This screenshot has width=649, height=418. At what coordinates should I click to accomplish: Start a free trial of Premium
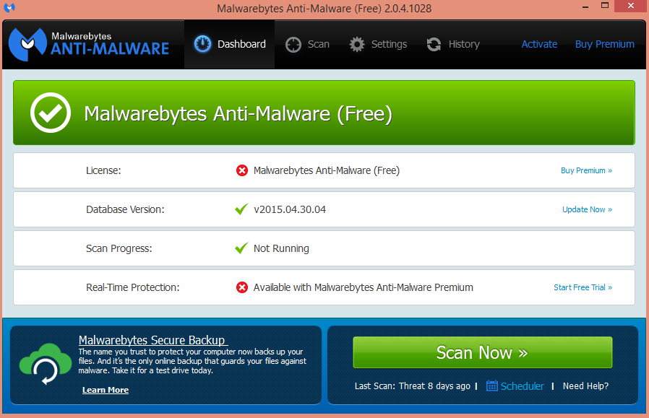[x=583, y=287]
